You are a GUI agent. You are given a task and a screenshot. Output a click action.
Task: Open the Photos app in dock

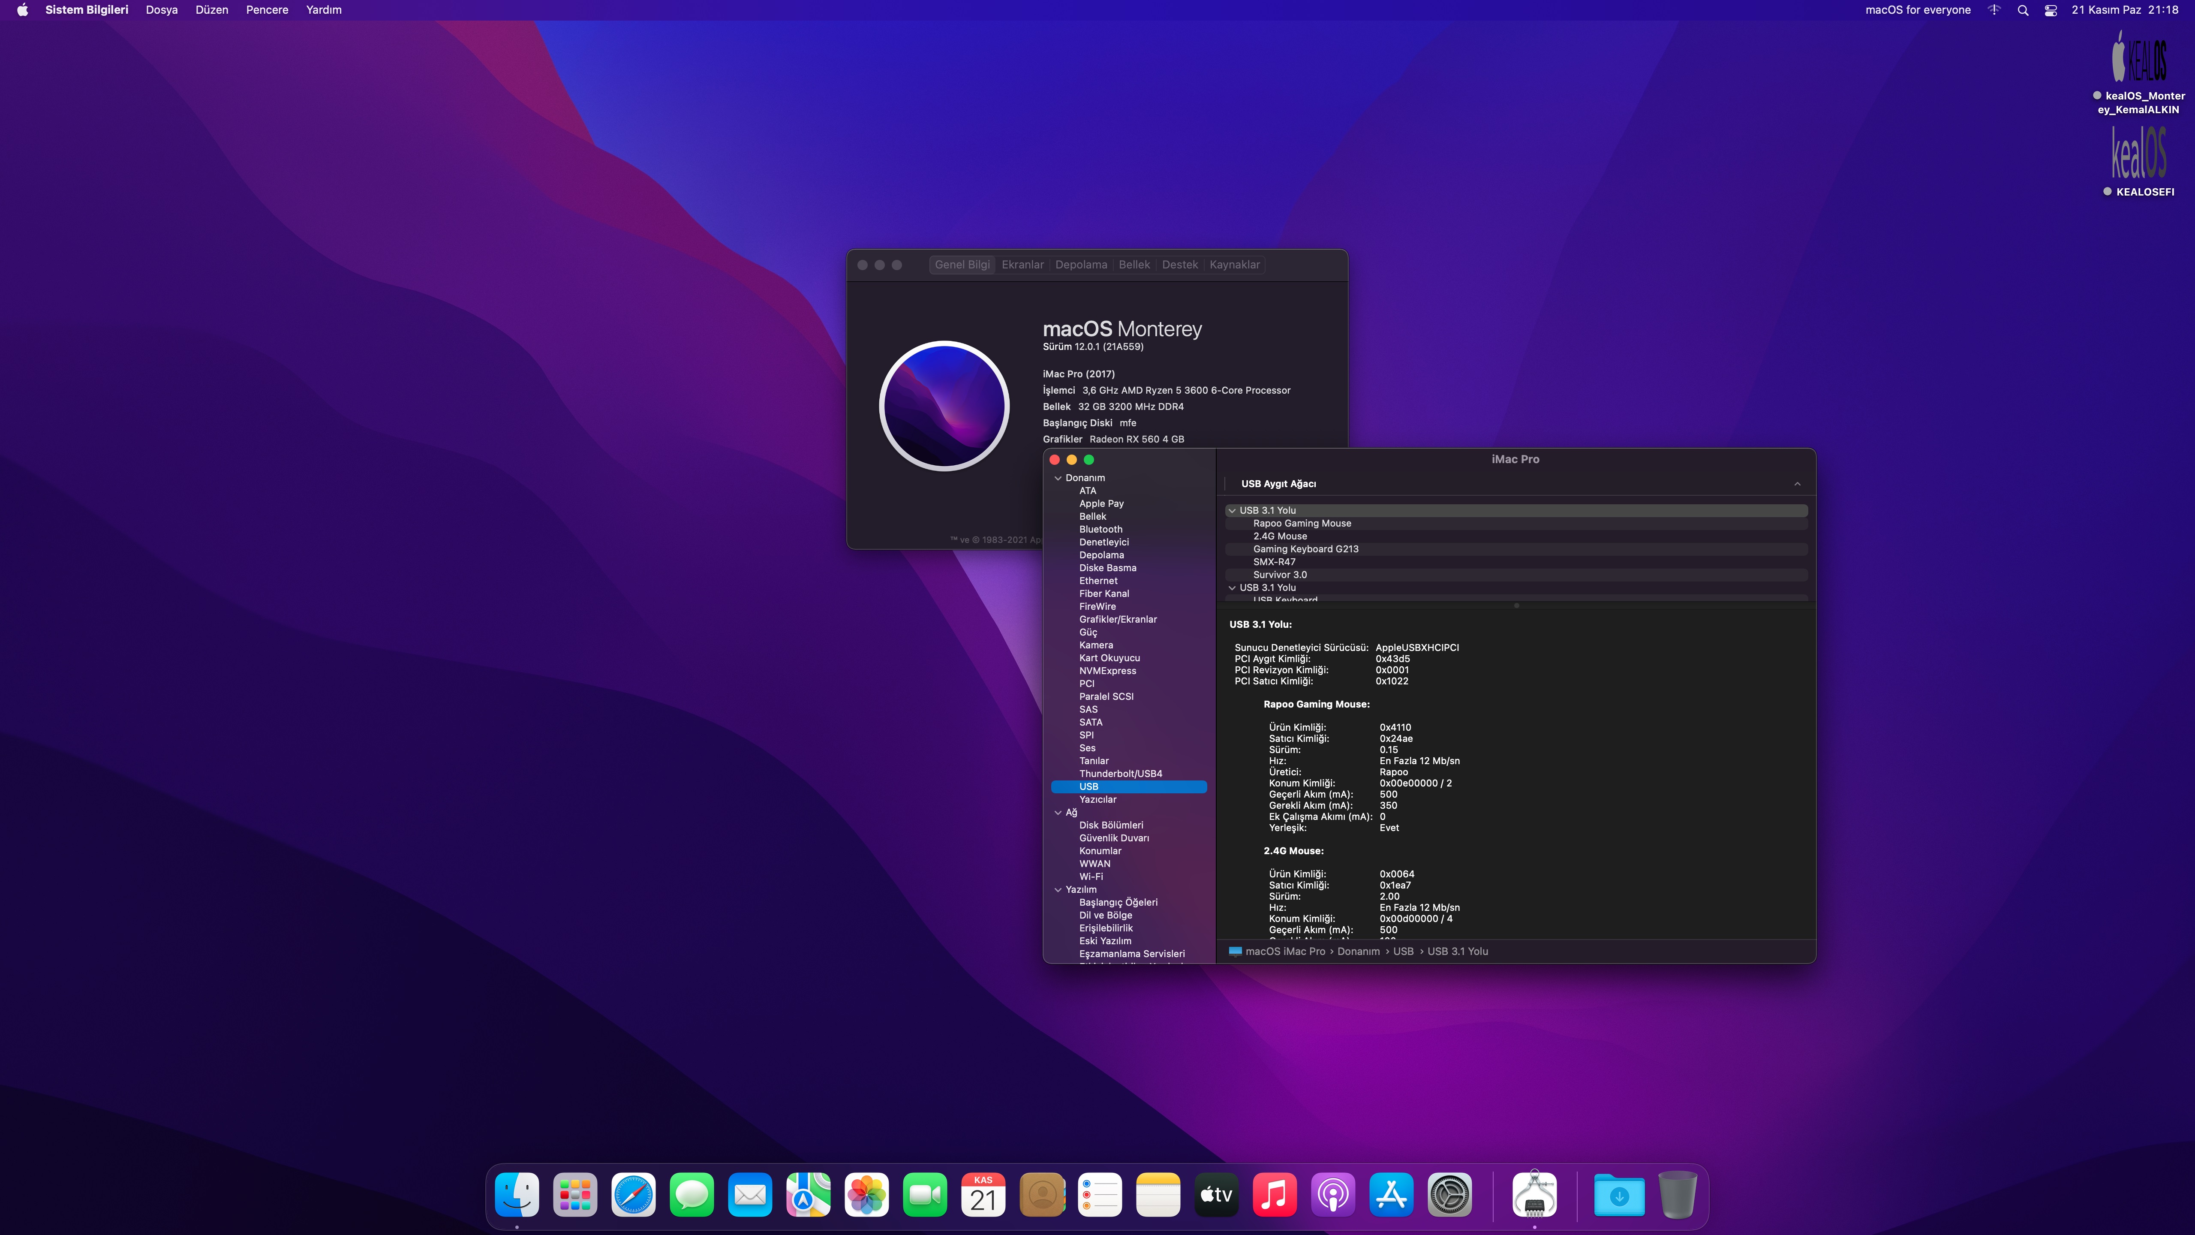coord(866,1195)
